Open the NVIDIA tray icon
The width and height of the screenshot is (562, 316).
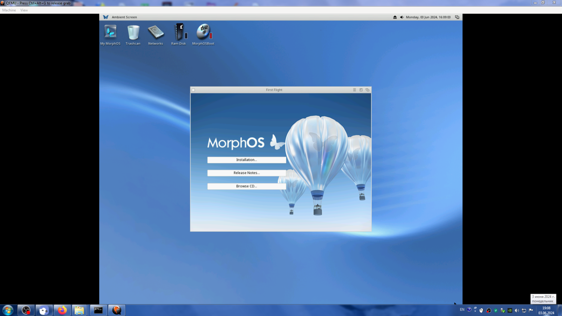[510, 310]
